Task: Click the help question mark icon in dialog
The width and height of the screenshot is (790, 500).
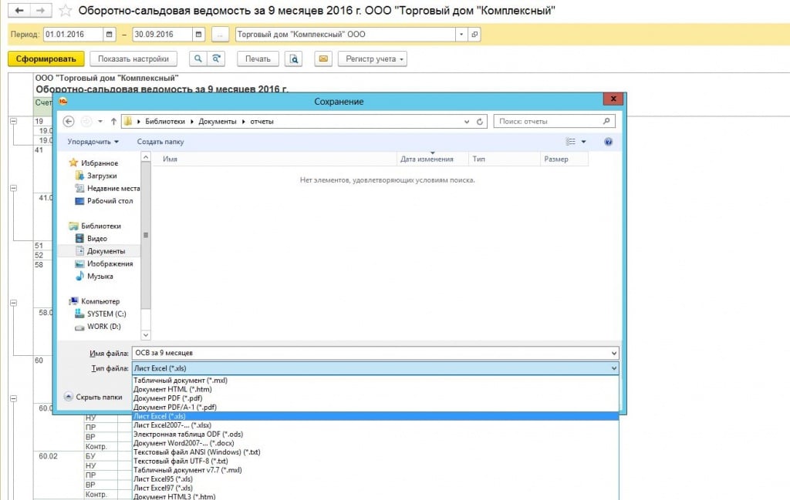Action: click(x=608, y=142)
